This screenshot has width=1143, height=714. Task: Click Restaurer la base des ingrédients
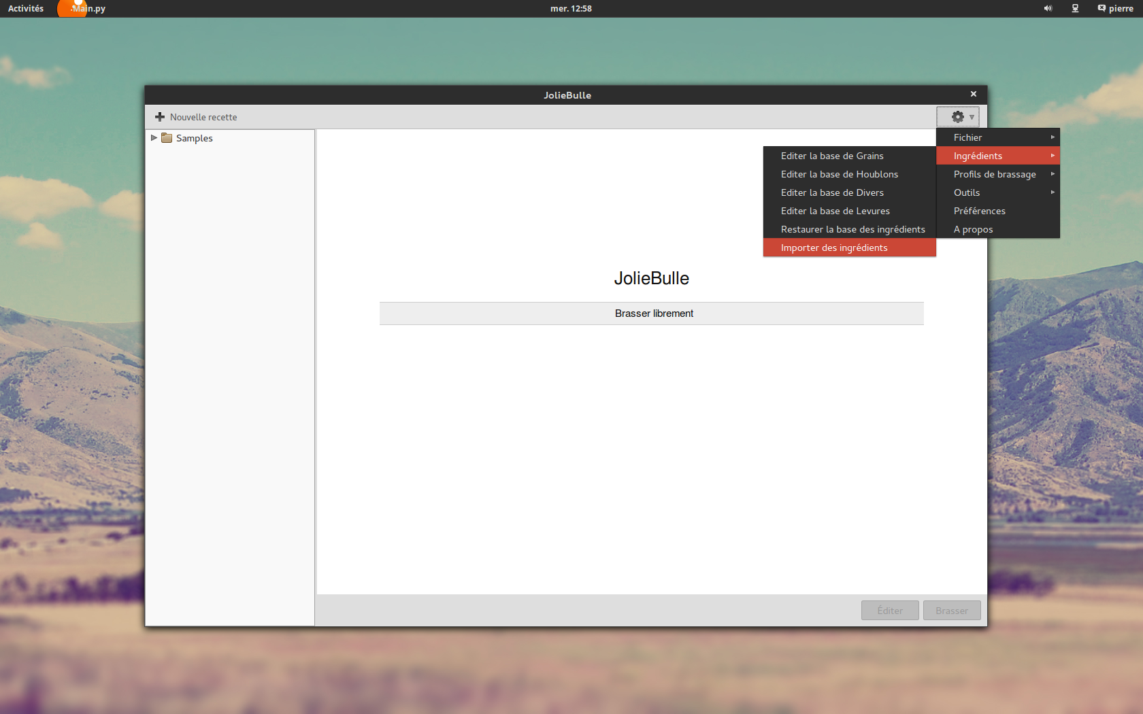coord(852,229)
